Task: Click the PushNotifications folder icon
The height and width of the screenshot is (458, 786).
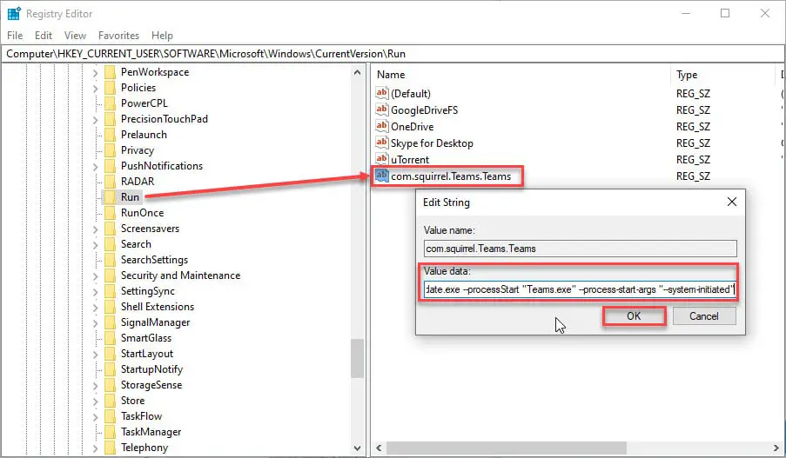Action: (110, 166)
